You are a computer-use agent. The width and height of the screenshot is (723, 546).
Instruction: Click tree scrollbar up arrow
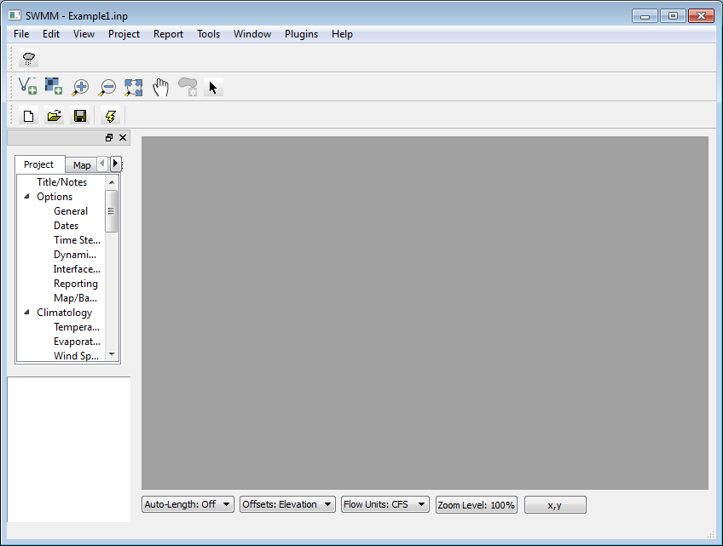pos(112,182)
